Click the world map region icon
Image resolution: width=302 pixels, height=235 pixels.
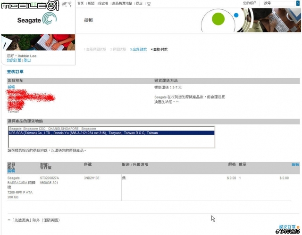click(x=67, y=4)
